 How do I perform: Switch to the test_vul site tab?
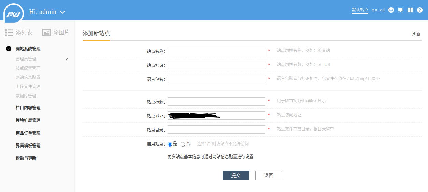point(378,10)
